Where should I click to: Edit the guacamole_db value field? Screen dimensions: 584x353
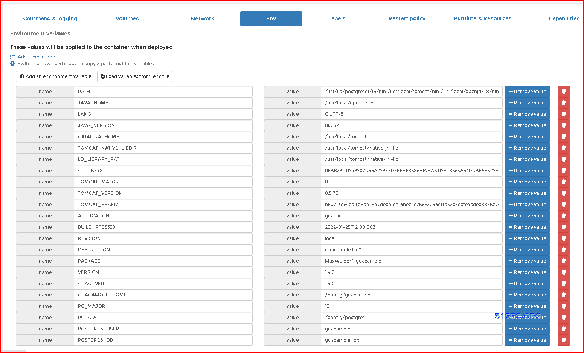pyautogui.click(x=412, y=340)
